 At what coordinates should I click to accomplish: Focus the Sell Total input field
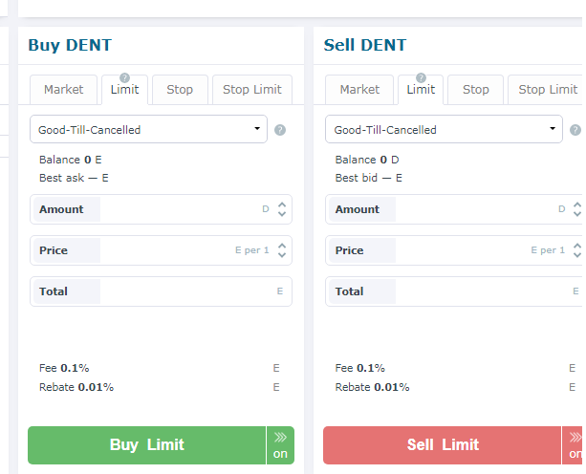click(456, 291)
